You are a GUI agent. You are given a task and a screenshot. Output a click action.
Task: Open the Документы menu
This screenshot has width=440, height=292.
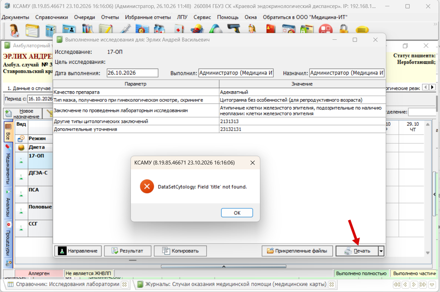(16, 17)
